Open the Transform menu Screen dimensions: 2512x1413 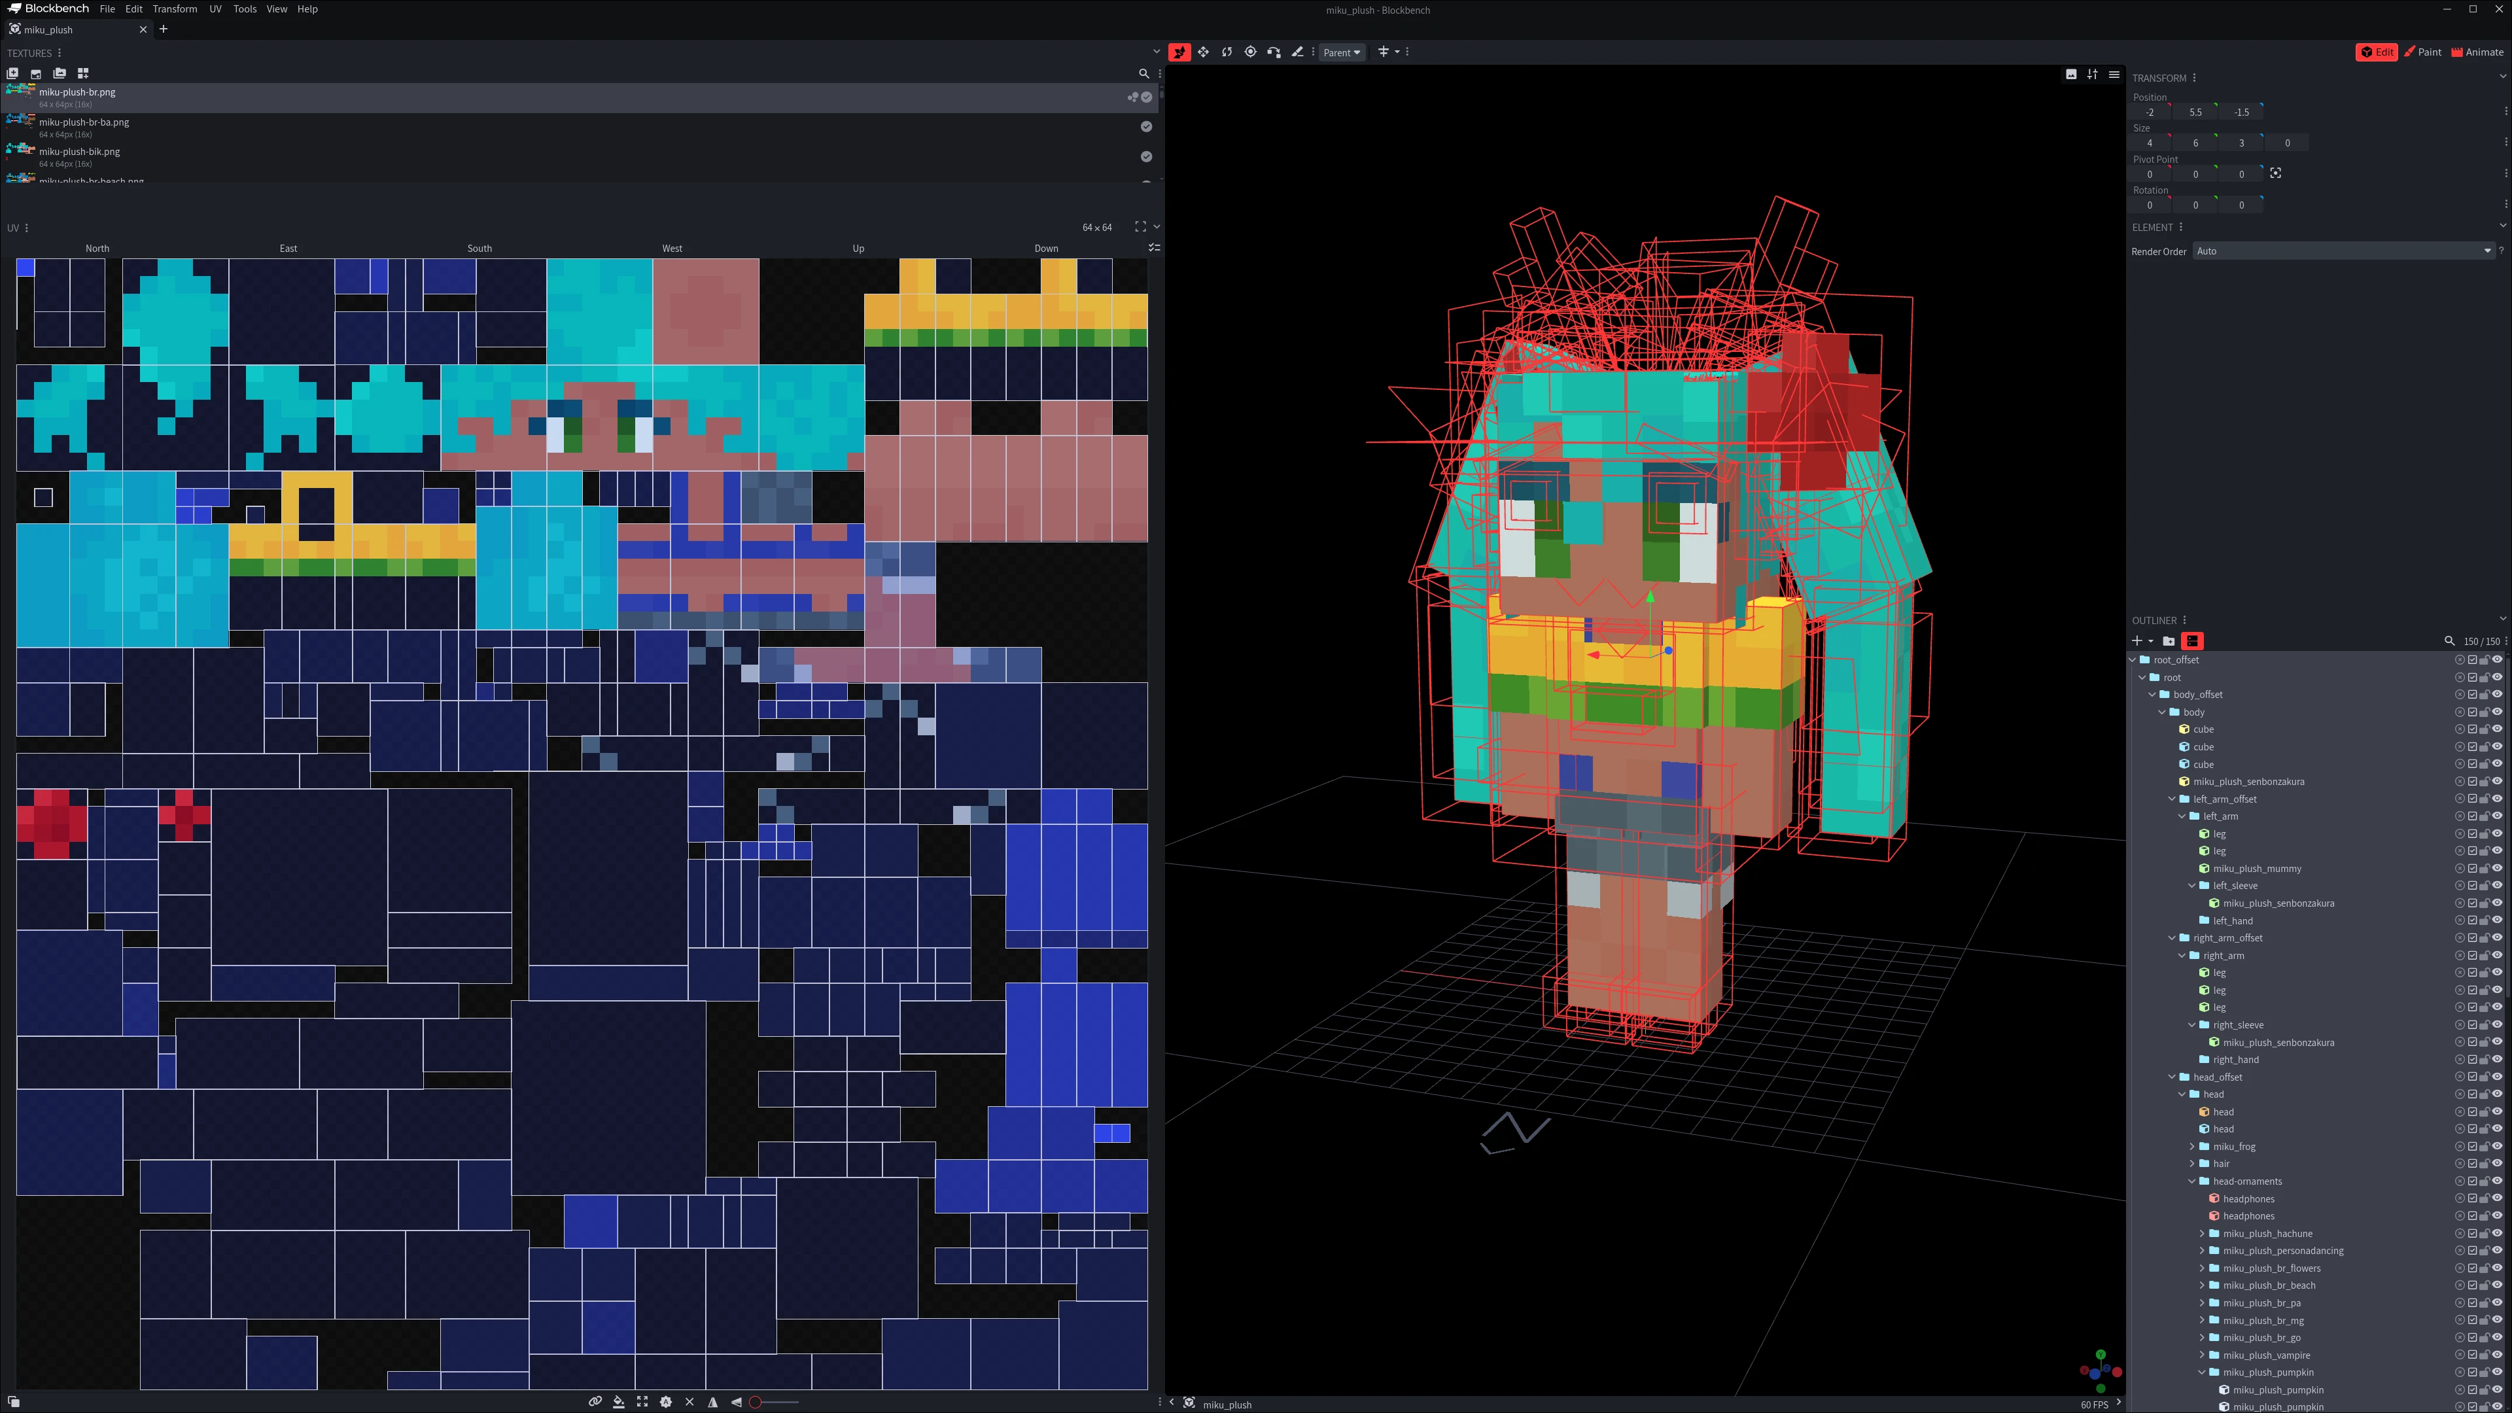click(x=175, y=9)
